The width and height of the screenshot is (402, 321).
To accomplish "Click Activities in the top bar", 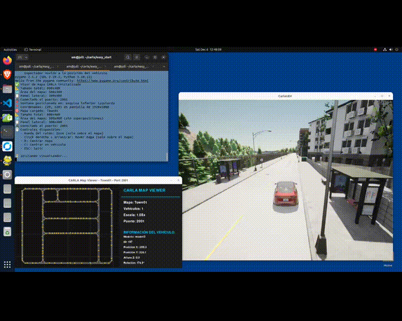I will point(10,49).
